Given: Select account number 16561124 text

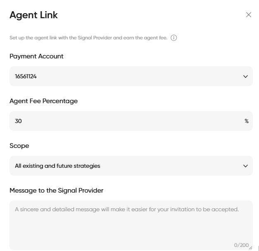Looking at the screenshot, I should (26, 76).
